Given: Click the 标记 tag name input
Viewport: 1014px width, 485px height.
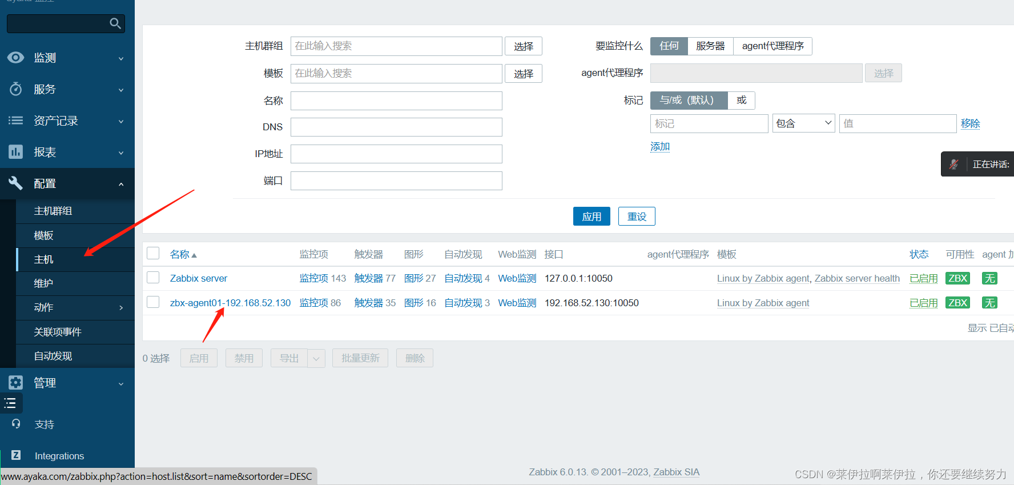Looking at the screenshot, I should [x=709, y=123].
